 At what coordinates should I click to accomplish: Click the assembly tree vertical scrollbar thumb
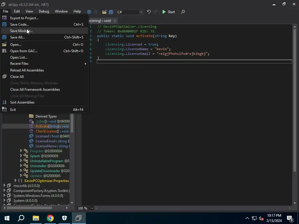(x=72, y=123)
